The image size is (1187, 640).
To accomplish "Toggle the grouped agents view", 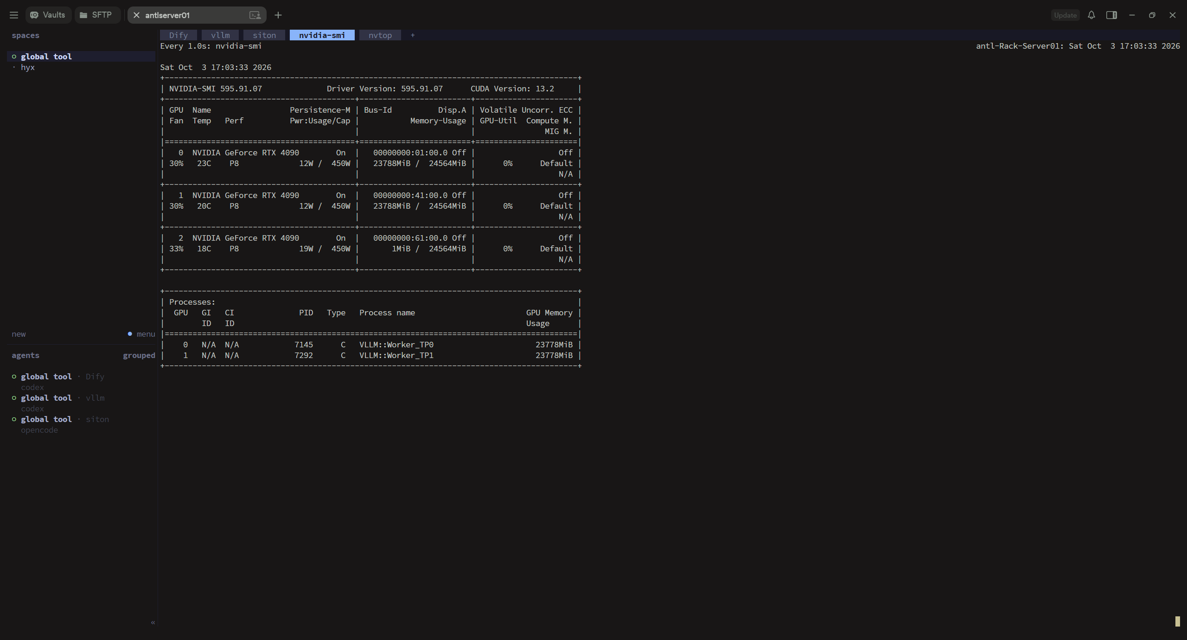I will (x=139, y=356).
